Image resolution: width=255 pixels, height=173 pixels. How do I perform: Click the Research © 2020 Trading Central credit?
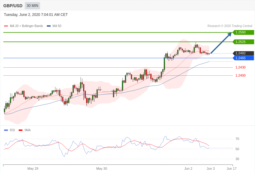pos(230,26)
